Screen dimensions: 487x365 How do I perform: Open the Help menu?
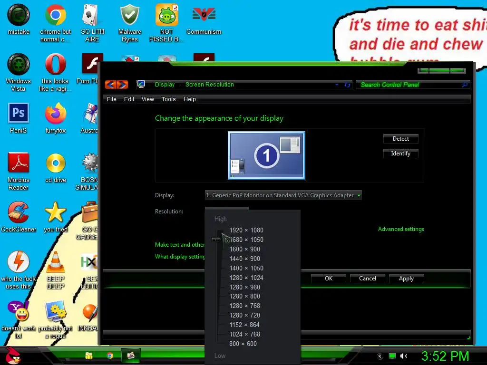point(189,99)
